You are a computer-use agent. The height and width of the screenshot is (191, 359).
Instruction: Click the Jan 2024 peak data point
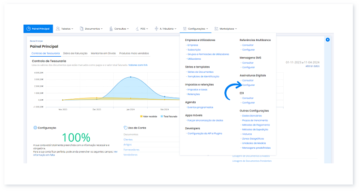(x=131, y=77)
